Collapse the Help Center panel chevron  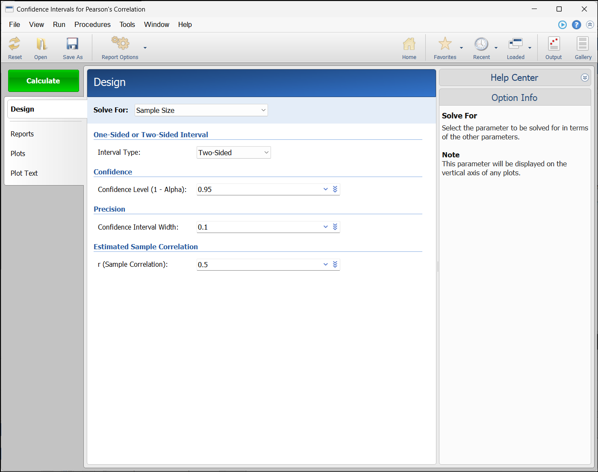(585, 78)
